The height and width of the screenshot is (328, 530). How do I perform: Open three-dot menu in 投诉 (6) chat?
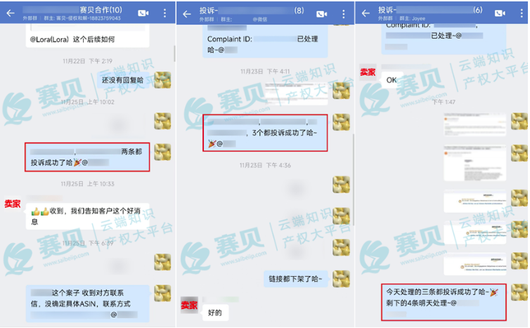click(x=522, y=13)
